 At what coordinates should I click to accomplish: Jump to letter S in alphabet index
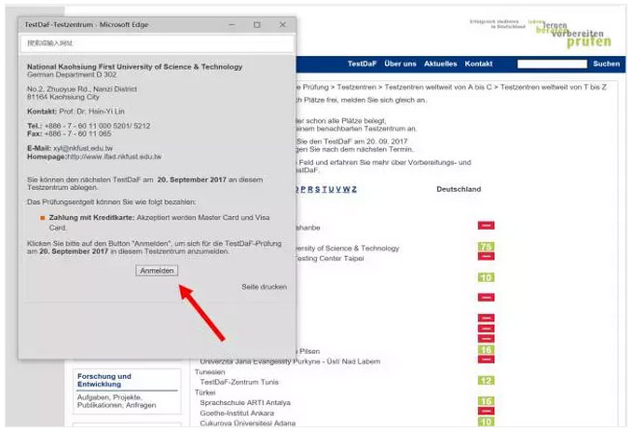[318, 189]
